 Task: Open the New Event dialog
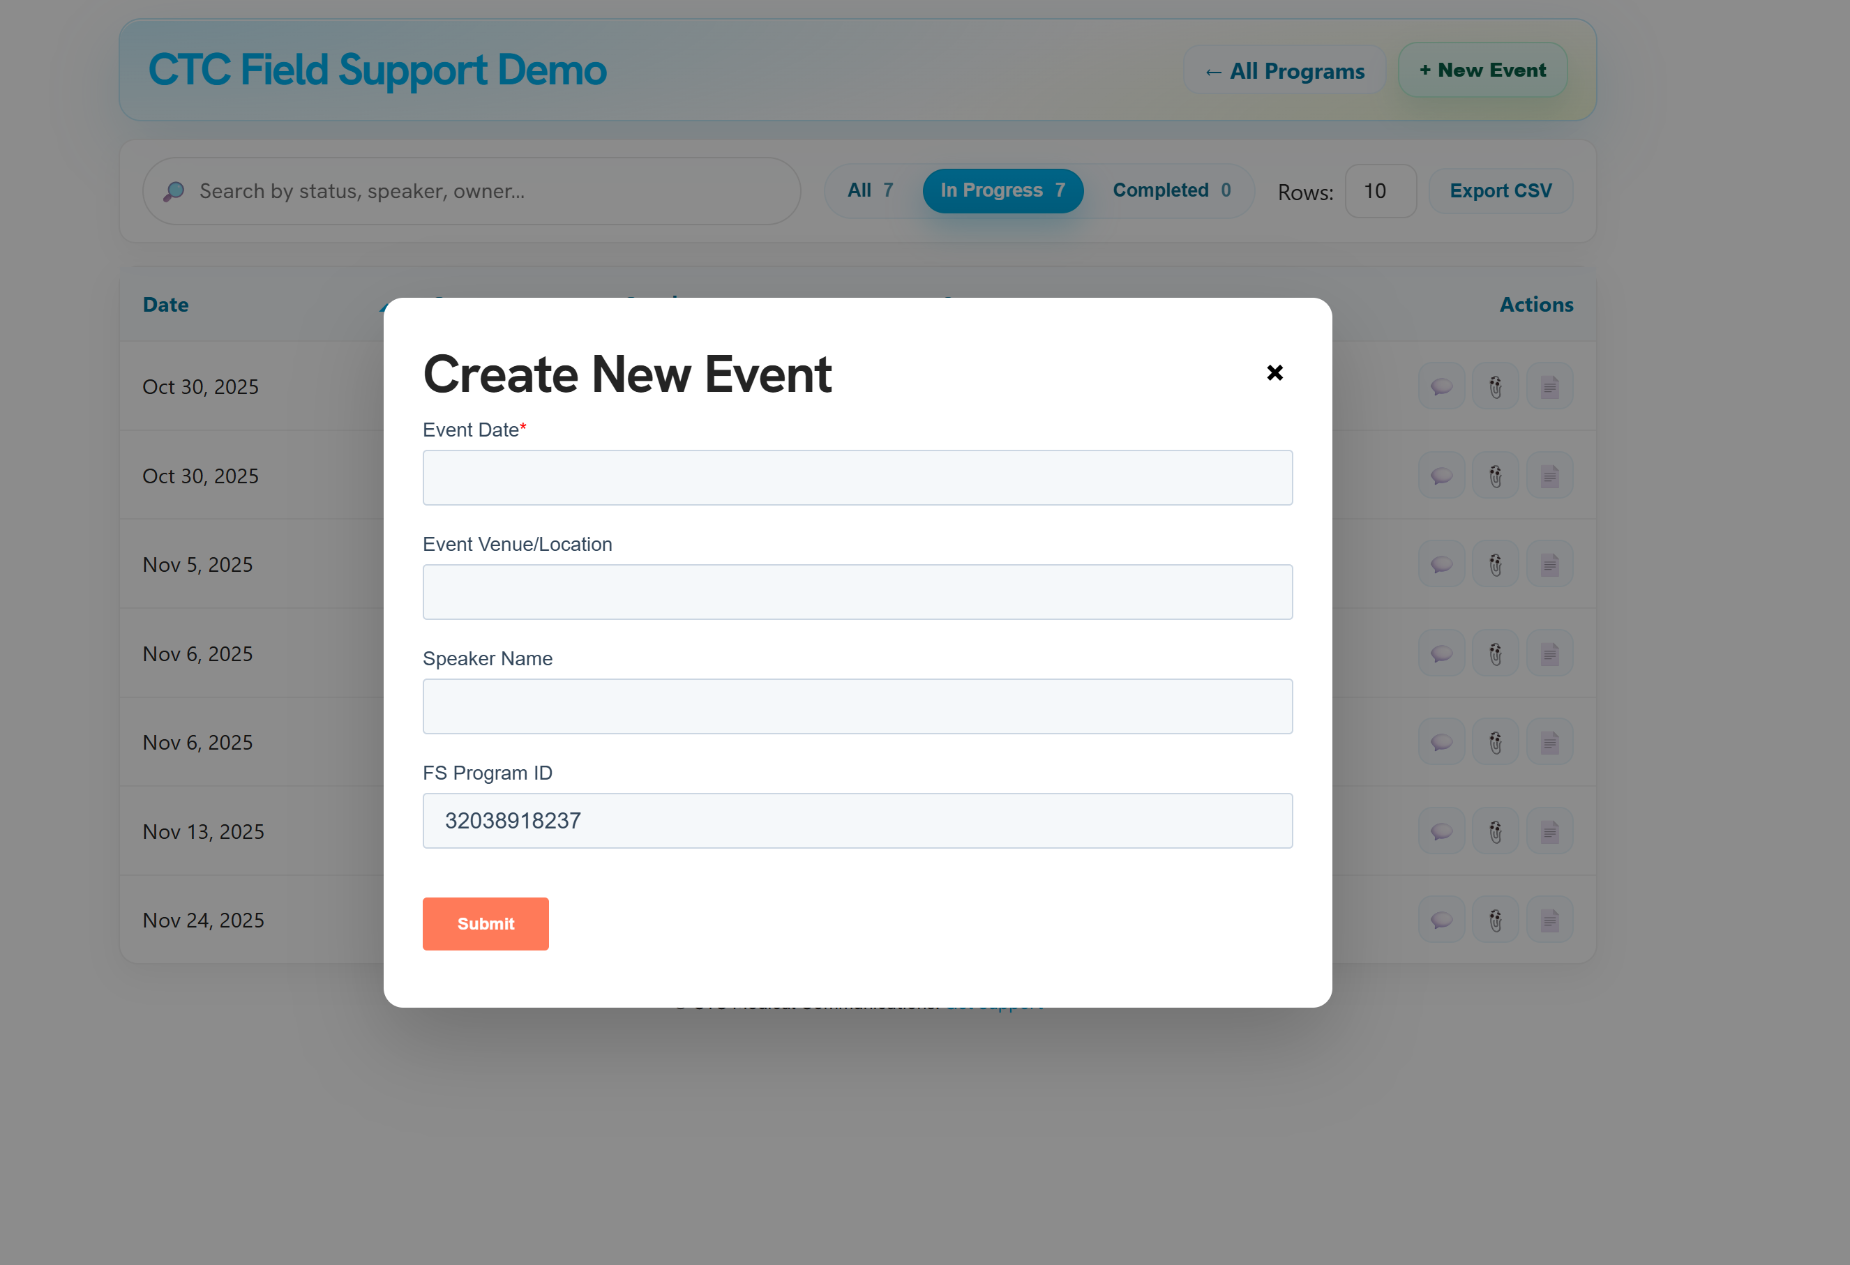[x=1482, y=69]
